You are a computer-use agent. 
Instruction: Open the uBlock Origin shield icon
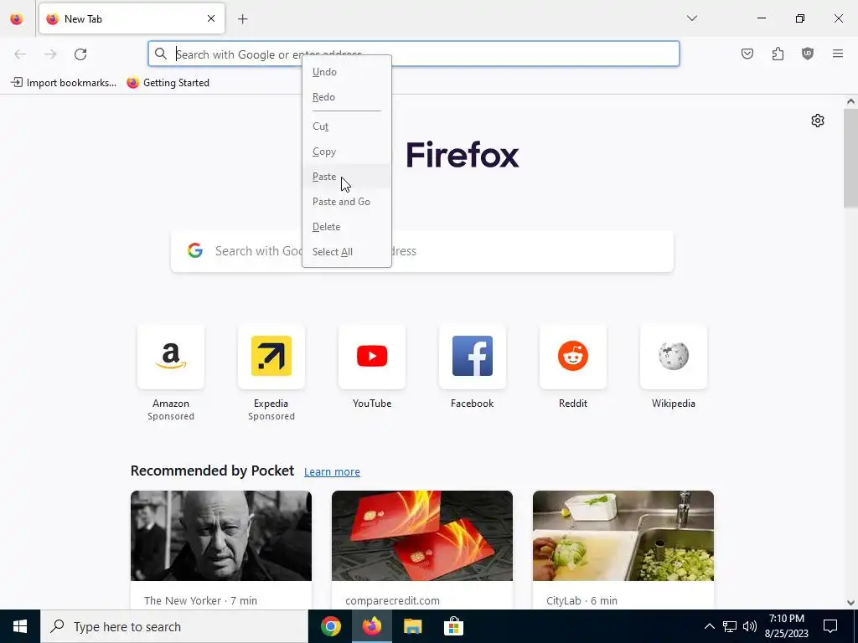pos(808,54)
